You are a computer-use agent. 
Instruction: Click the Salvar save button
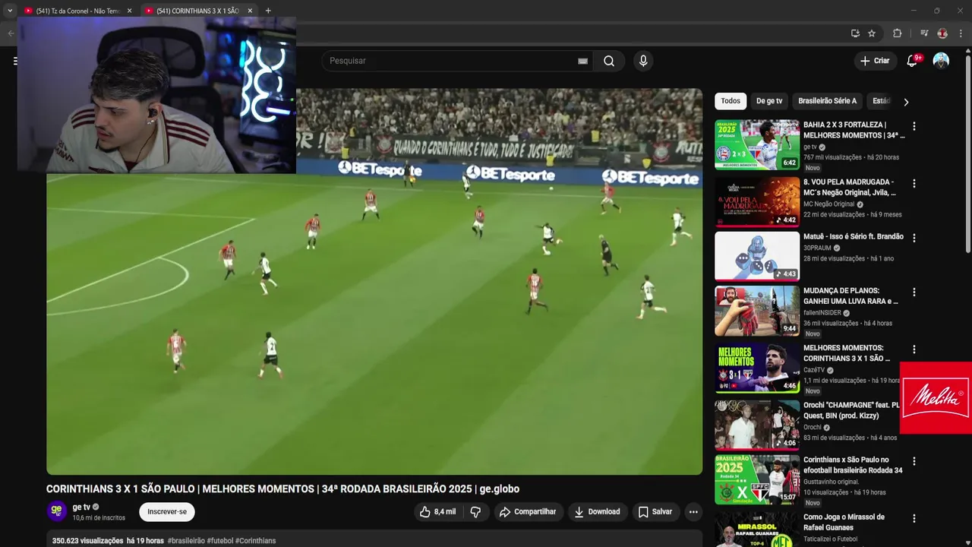pos(655,512)
